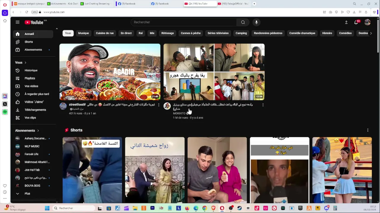This screenshot has height=213, width=380.
Task: Open a new browser tab
Action: [254, 4]
